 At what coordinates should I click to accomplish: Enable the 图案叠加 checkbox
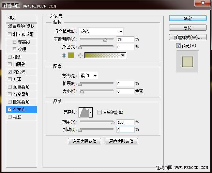click(10, 101)
